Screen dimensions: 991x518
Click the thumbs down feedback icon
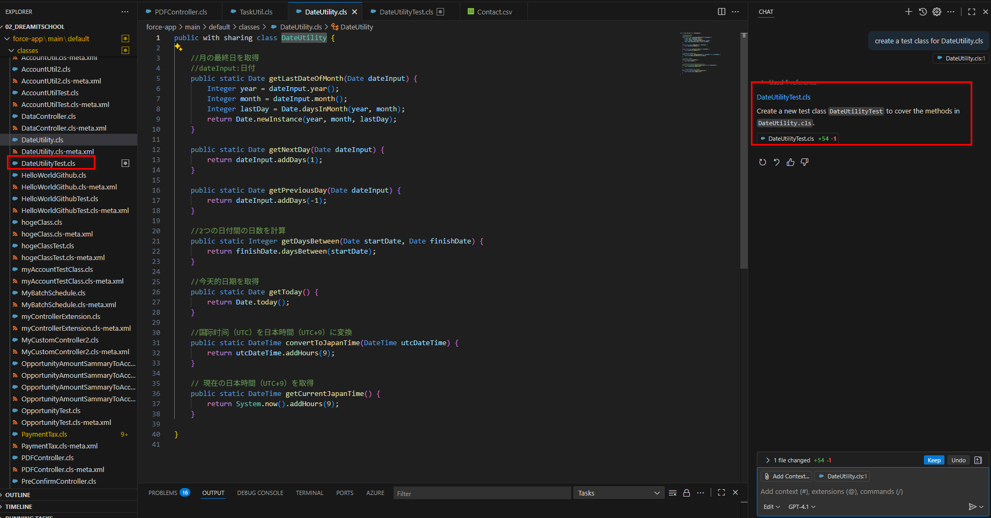pos(804,162)
